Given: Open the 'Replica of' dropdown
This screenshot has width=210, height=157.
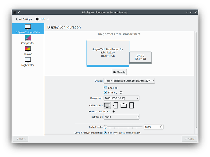Looking at the screenshot, I should tap(121, 117).
